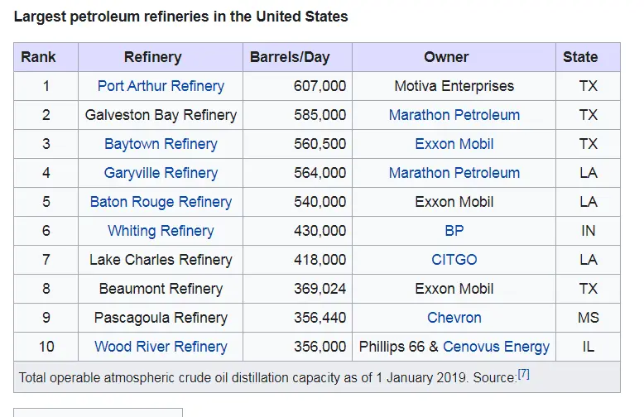The width and height of the screenshot is (644, 417).
Task: Click the Baytown Refinery link
Action: [161, 144]
